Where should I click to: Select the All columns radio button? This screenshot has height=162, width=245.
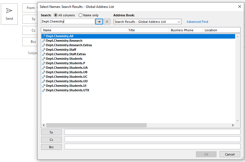coord(56,15)
